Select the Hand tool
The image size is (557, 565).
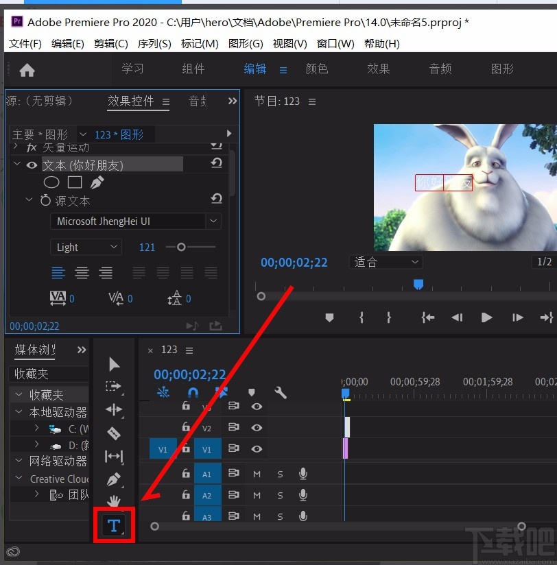click(x=114, y=500)
